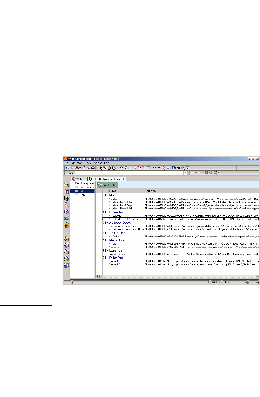Open the Mail bookmark icon in sidebar
This screenshot has height=397, width=260.
click(x=66, y=184)
